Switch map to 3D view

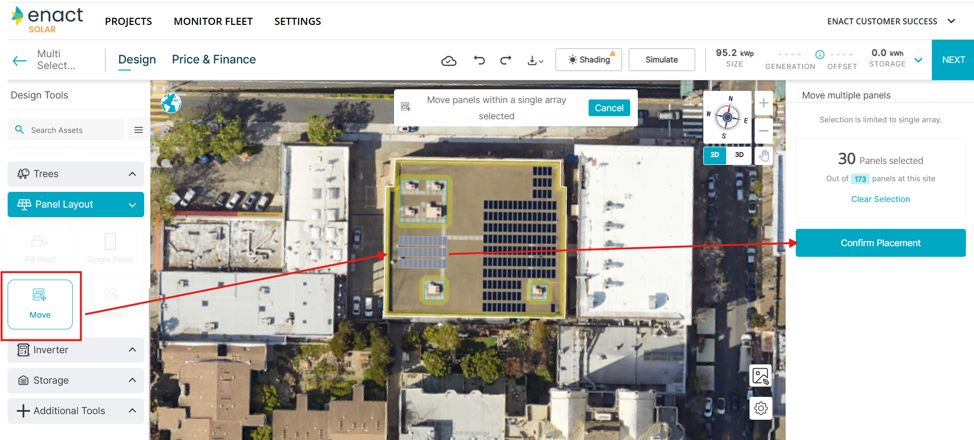739,155
